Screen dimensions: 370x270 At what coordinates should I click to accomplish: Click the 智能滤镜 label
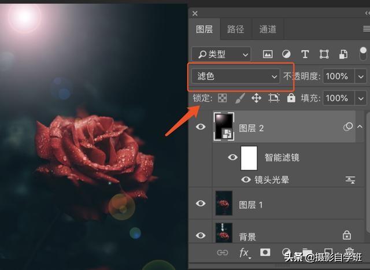coord(282,157)
